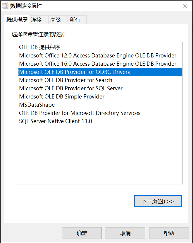Pick Microsoft OLE DB Provider for SQL Server
Screen dimensions: 193x243
pos(71,88)
